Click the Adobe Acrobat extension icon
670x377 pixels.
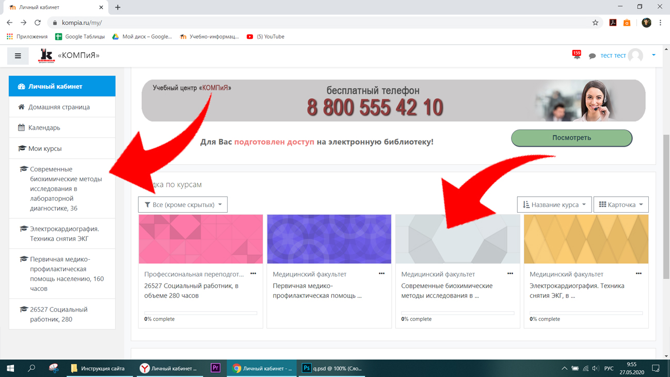(x=613, y=23)
